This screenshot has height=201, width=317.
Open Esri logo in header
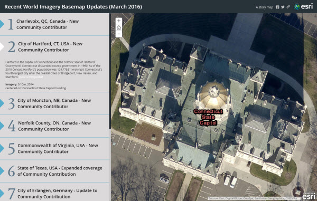(303, 6)
